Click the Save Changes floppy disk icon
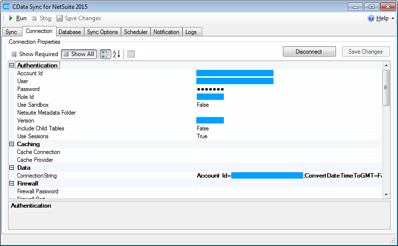This screenshot has width=398, height=246. [60, 18]
